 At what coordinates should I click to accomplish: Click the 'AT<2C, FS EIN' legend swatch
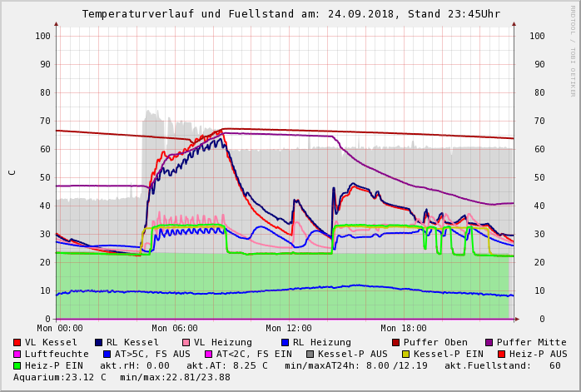(210, 354)
